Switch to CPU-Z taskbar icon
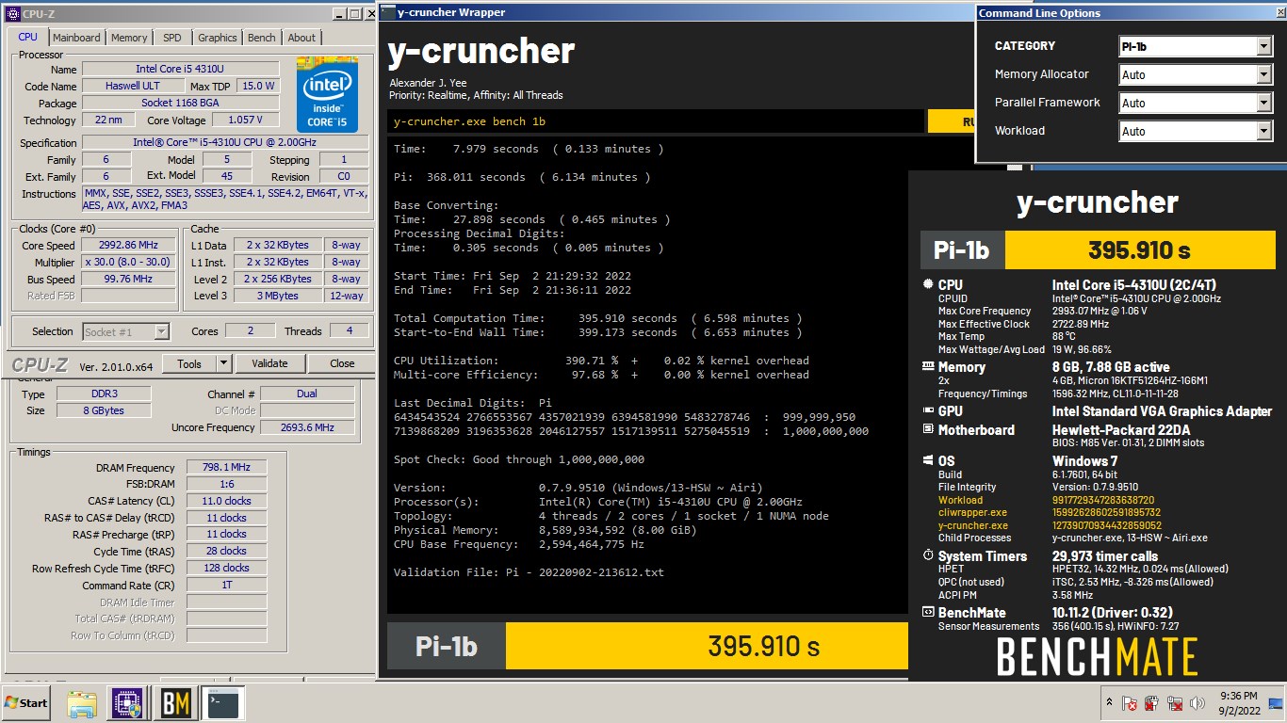Screen dimensions: 1287x723 [x=127, y=703]
